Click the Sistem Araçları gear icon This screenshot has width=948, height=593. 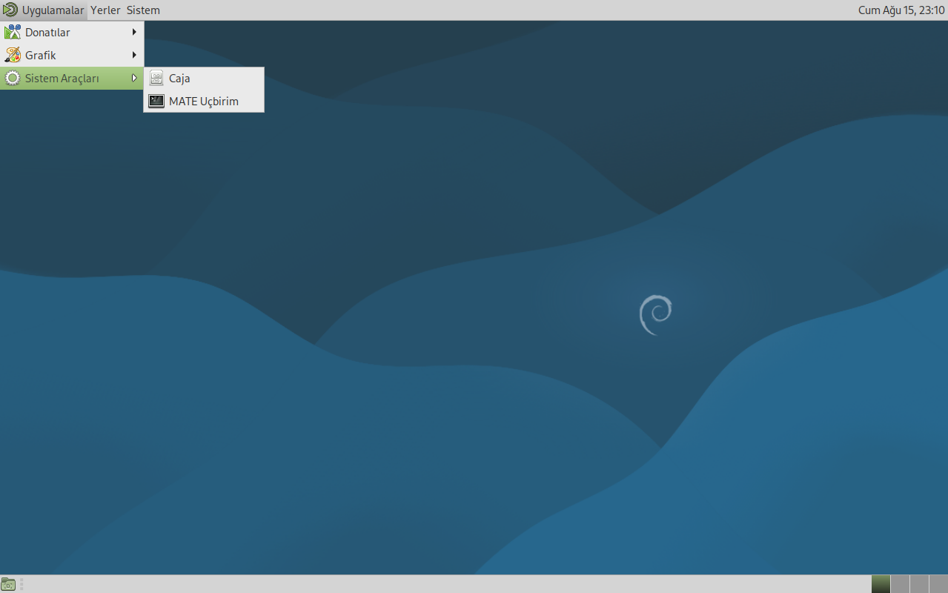[x=13, y=78]
